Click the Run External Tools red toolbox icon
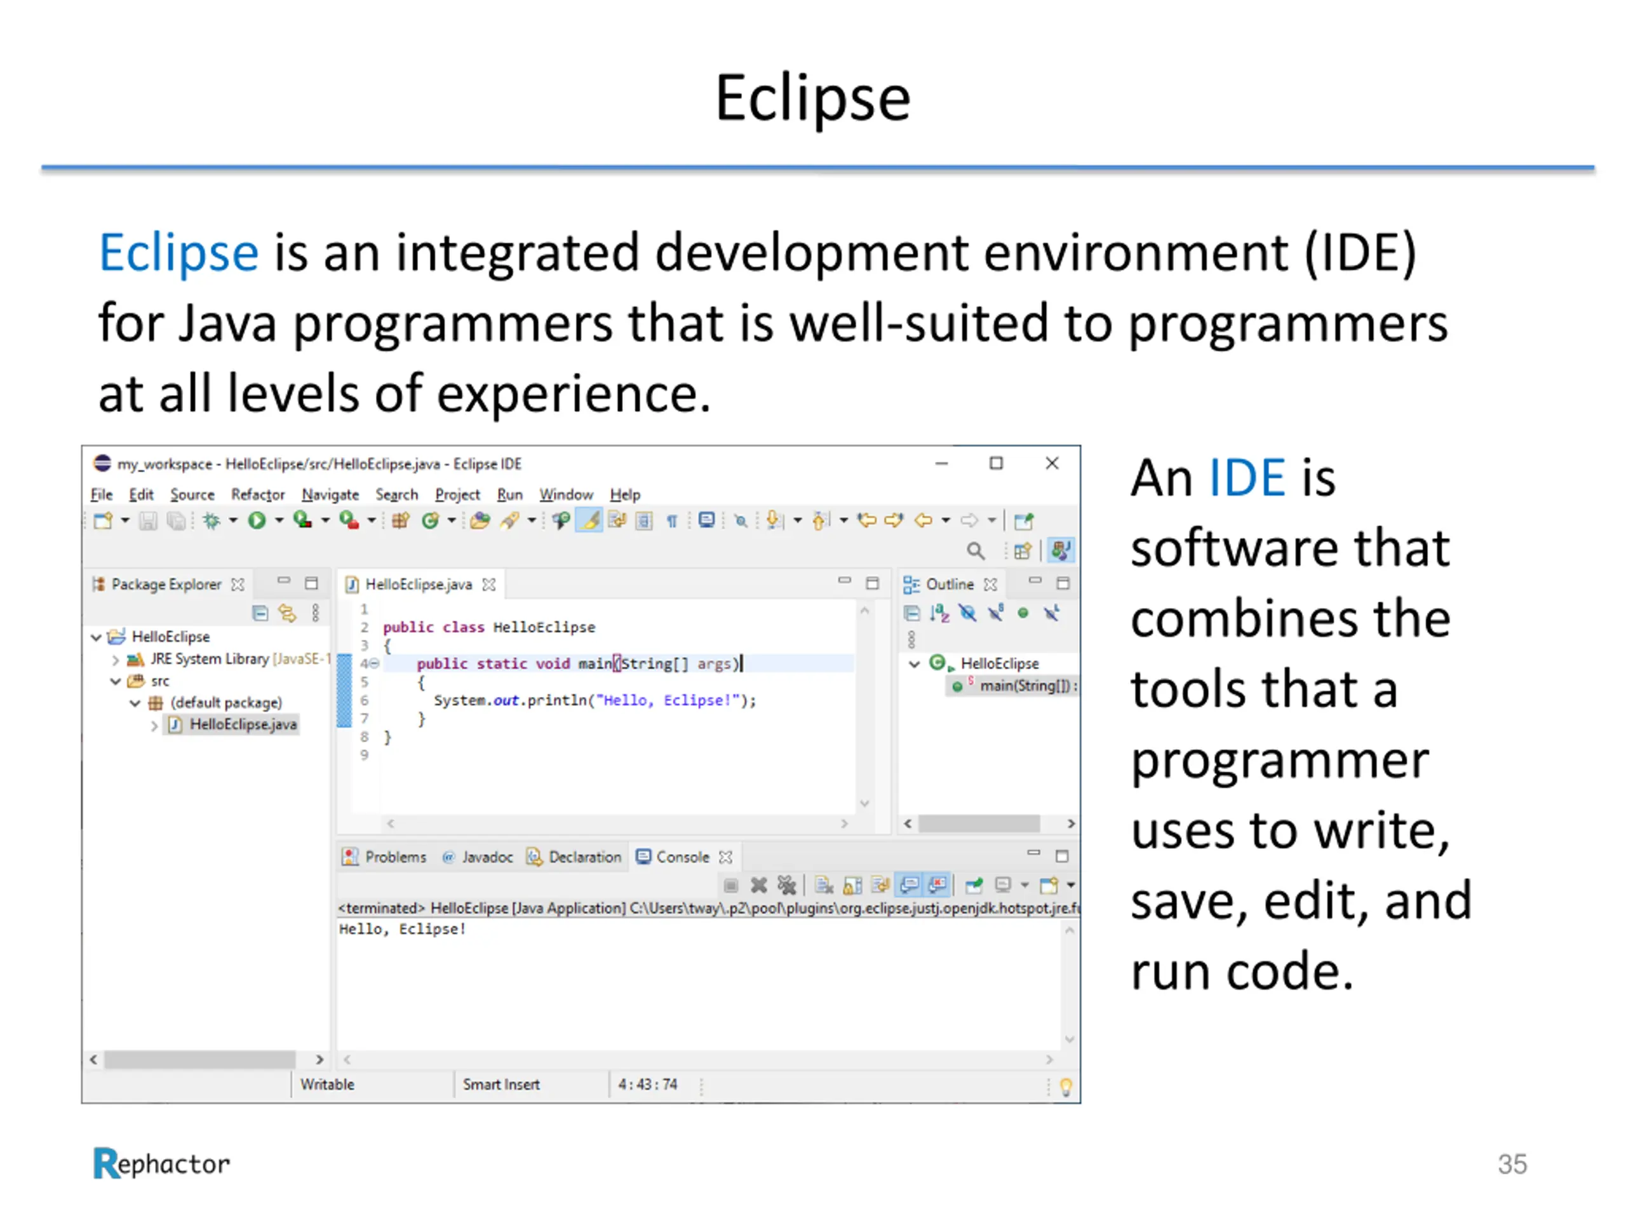The height and width of the screenshot is (1220, 1626). (x=349, y=520)
